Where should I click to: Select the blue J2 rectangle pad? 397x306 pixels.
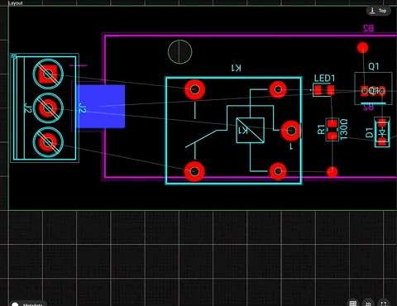pos(100,107)
